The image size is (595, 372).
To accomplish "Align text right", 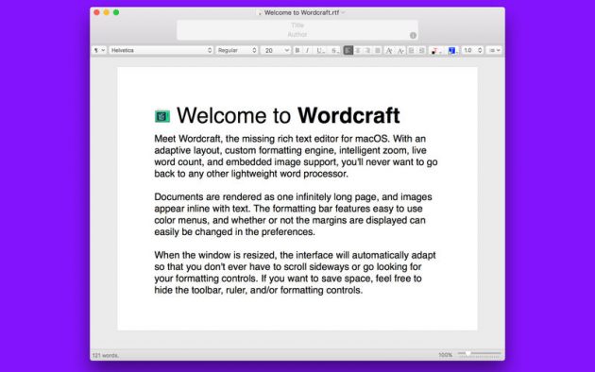I will click(x=367, y=50).
